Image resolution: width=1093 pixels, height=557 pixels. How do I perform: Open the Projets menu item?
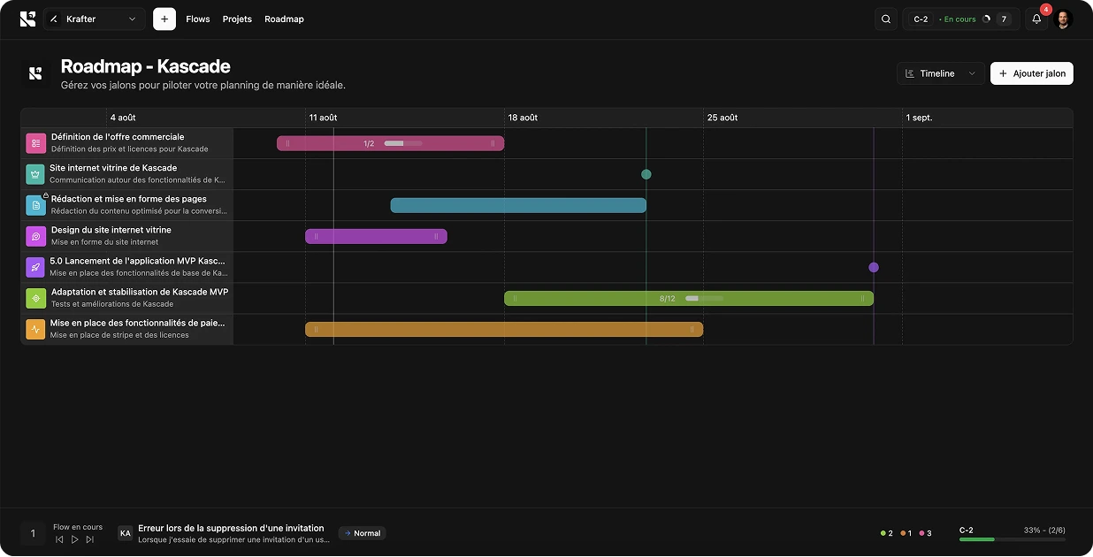[x=237, y=19]
